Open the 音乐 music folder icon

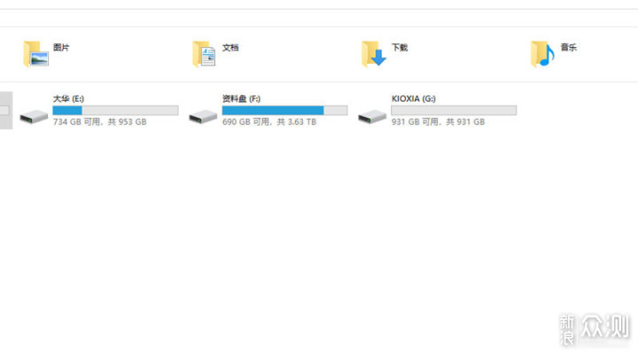pyautogui.click(x=543, y=54)
